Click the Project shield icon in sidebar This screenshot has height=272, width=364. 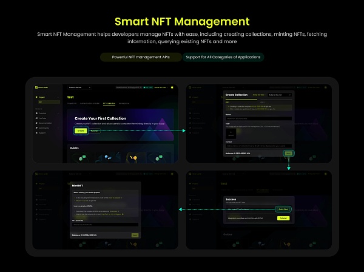(x=36, y=97)
